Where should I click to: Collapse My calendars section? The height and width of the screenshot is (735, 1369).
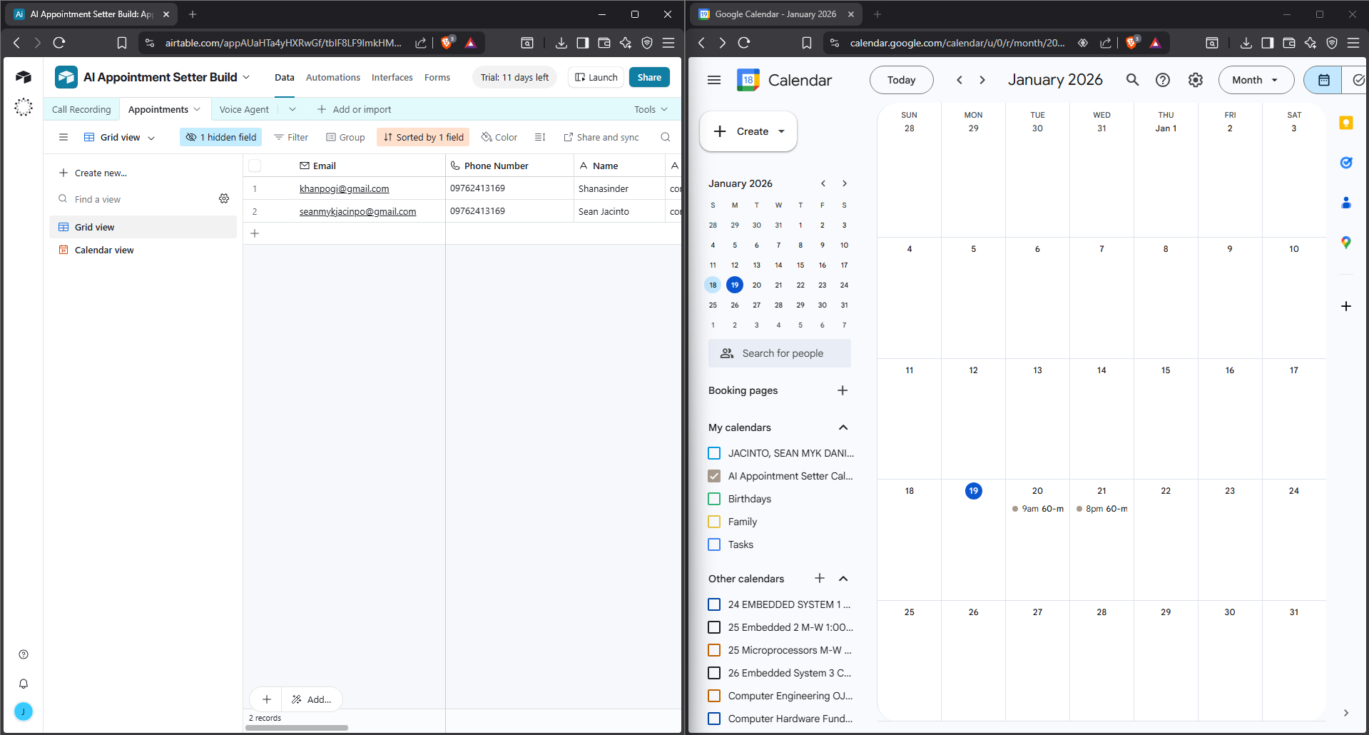(843, 427)
